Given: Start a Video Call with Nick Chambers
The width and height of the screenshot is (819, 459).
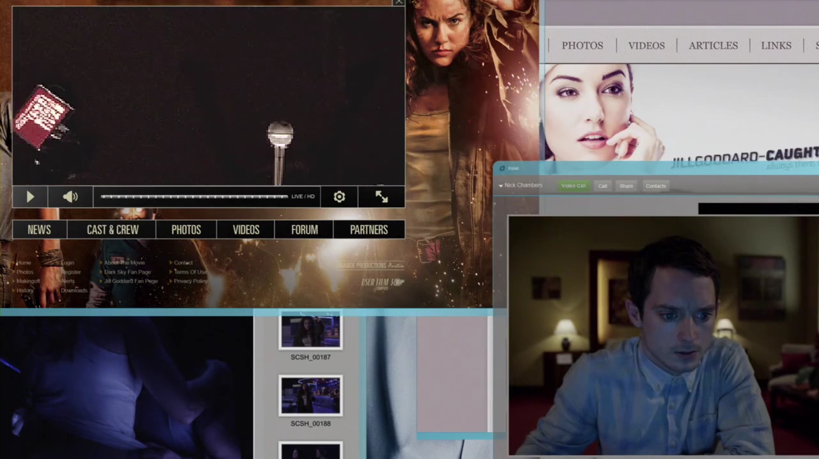Looking at the screenshot, I should (x=573, y=186).
